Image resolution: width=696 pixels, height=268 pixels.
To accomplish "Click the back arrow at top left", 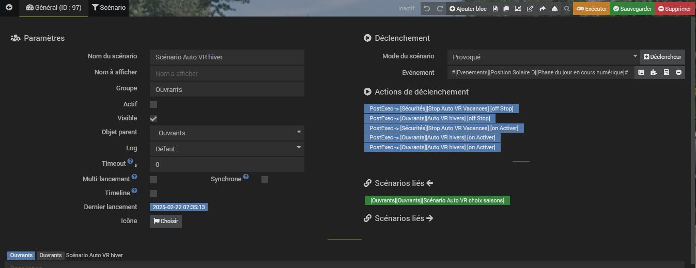I will click(x=9, y=8).
